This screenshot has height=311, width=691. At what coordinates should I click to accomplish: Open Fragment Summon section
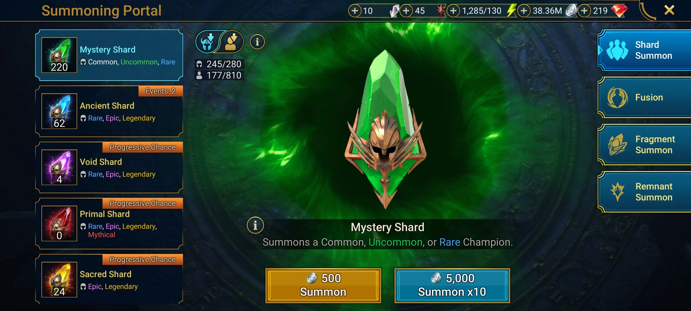644,145
